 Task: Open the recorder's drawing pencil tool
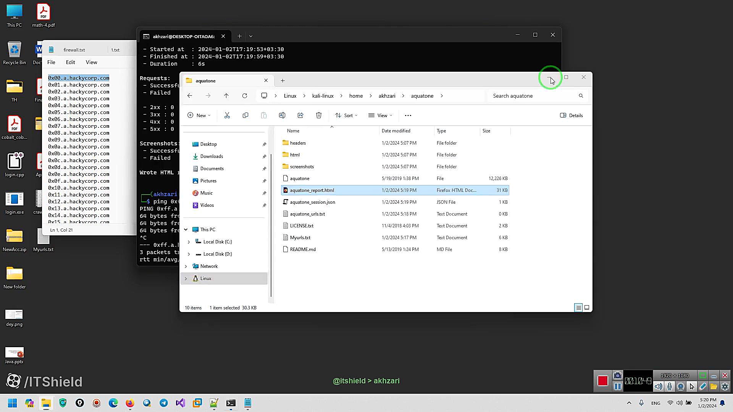[x=703, y=387]
